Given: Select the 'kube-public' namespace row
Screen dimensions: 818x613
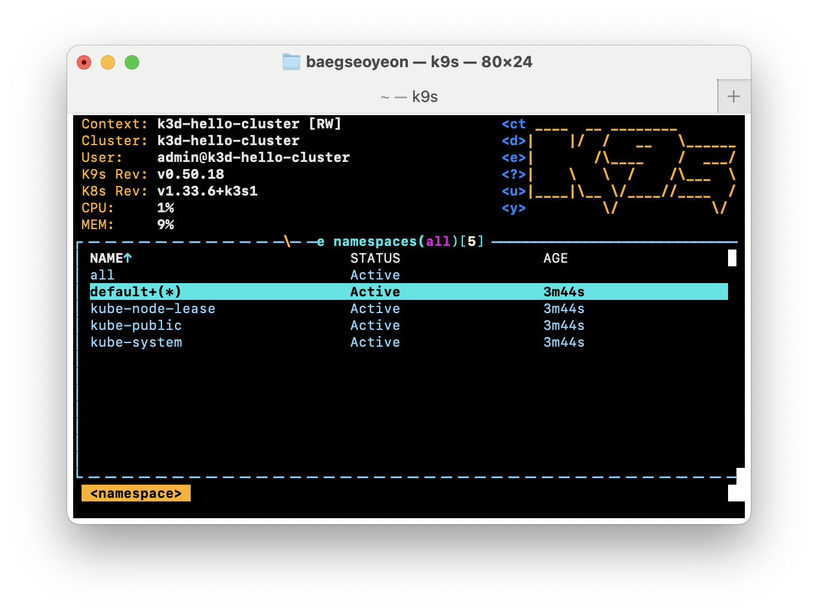Looking at the screenshot, I should point(409,325).
